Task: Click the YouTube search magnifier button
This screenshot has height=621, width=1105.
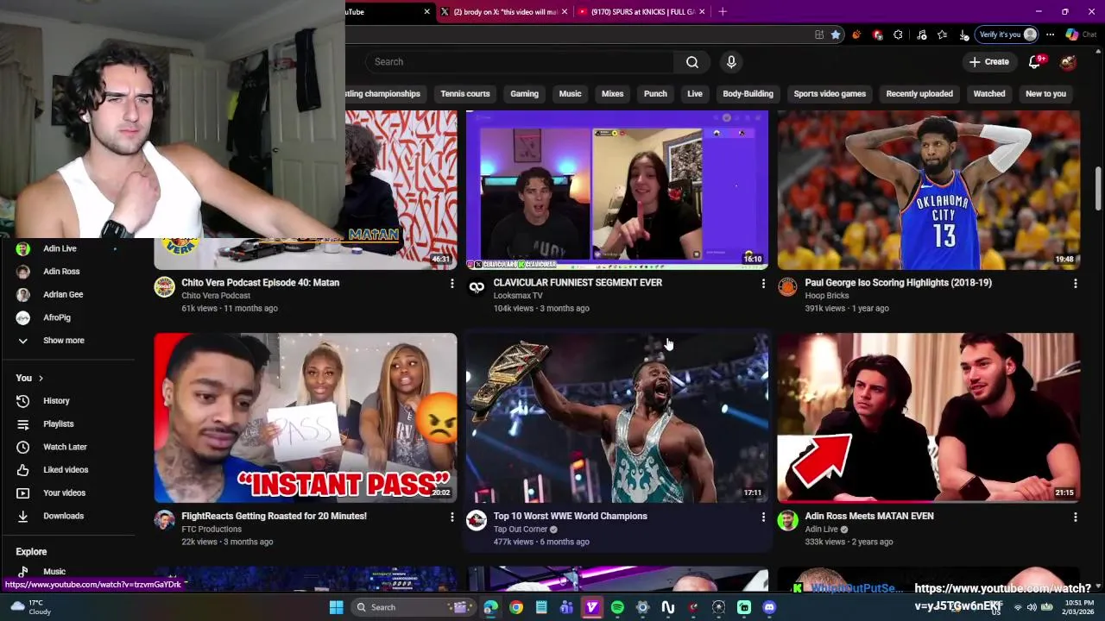Action: (x=692, y=62)
